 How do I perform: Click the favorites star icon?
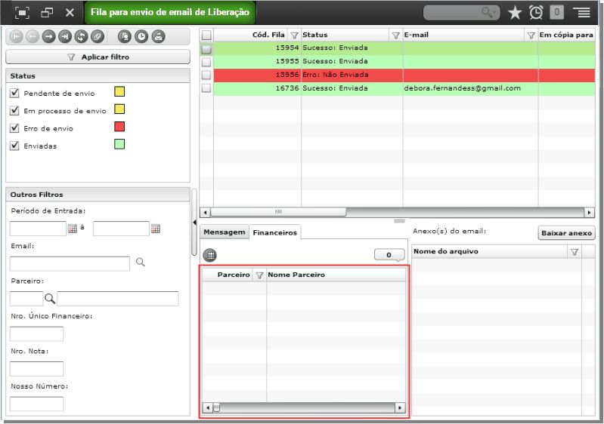click(x=515, y=13)
